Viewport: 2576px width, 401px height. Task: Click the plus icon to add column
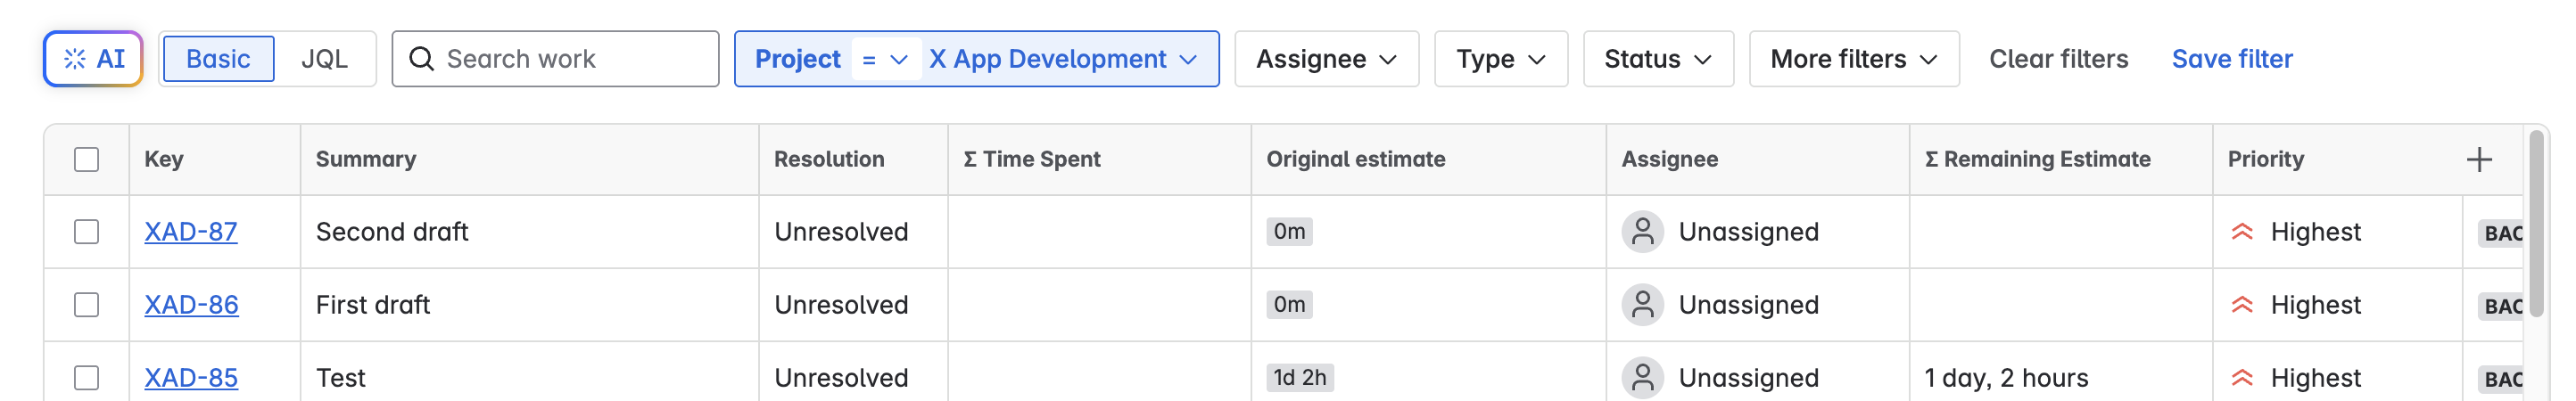click(2478, 160)
